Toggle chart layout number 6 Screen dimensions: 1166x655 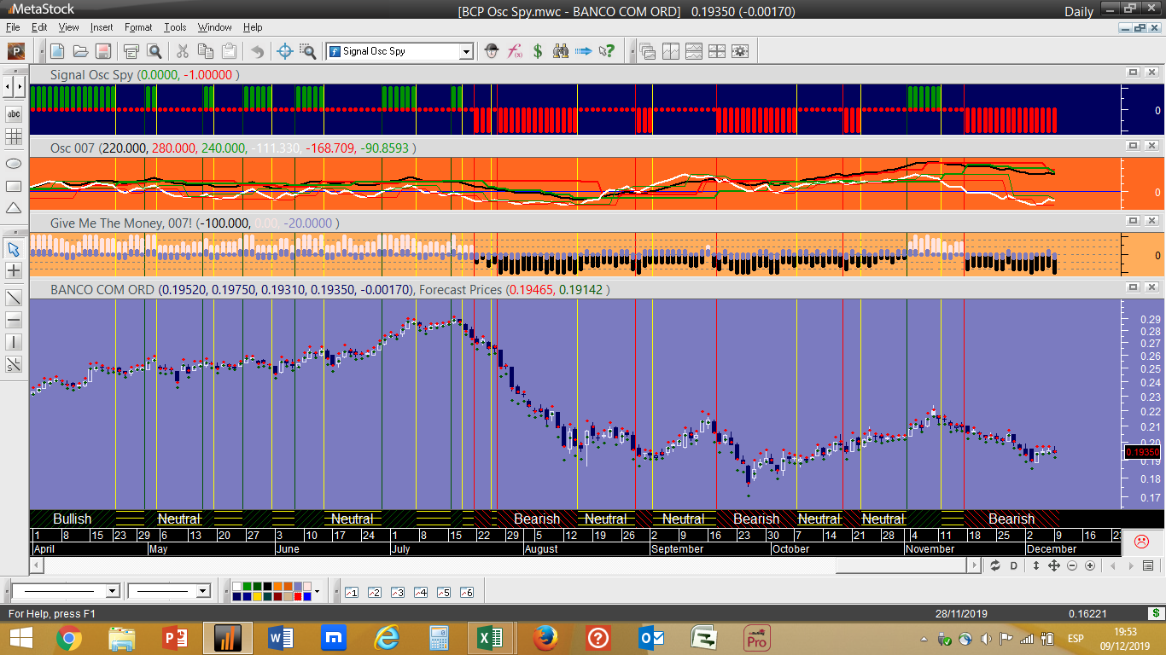[x=466, y=592]
